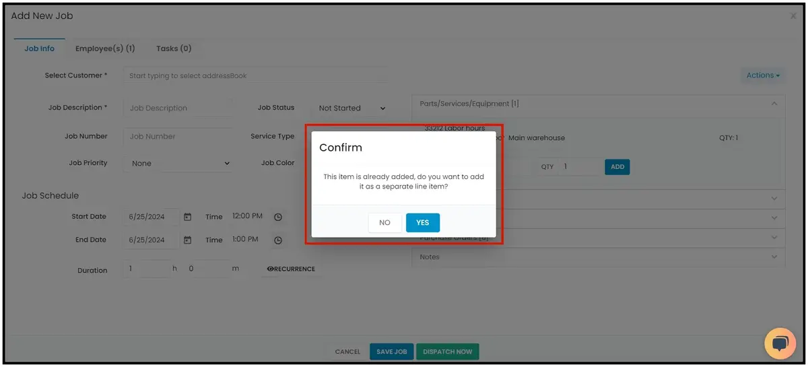Image resolution: width=808 pixels, height=367 pixels.
Task: Click the 1:00 PM end time
Action: click(245, 239)
